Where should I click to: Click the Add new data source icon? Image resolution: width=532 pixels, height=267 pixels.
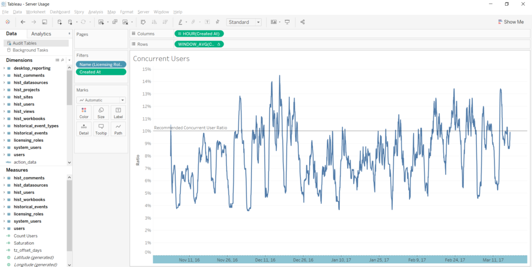(x=60, y=22)
